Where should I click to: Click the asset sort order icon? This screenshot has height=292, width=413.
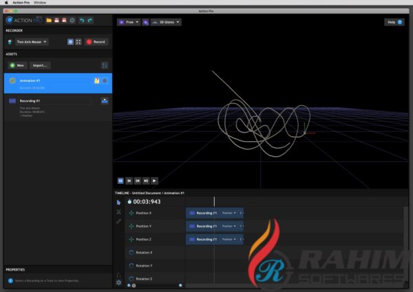105,65
